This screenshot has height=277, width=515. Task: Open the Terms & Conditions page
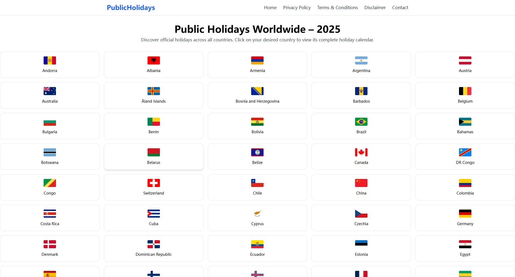(337, 8)
